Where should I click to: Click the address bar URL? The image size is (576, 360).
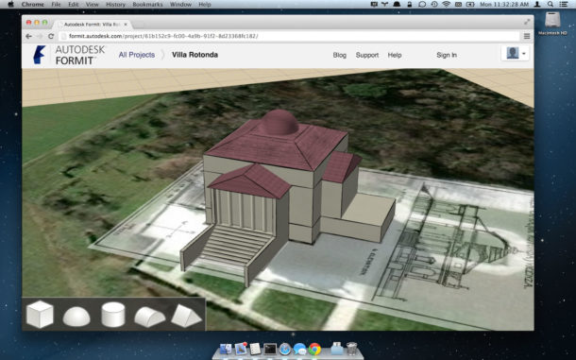pyautogui.click(x=163, y=36)
